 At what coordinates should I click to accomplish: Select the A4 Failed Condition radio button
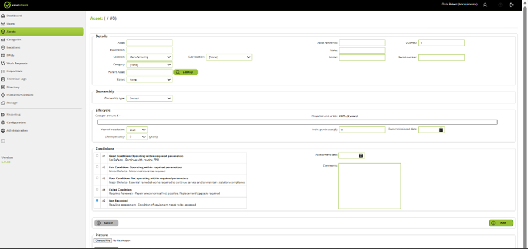coord(97,189)
